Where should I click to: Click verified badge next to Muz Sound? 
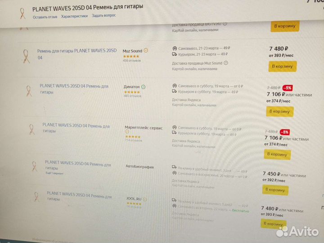tap(146, 51)
